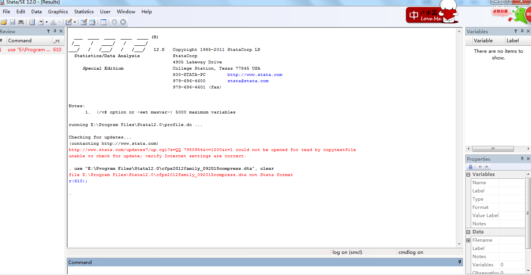The image size is (531, 275).
Task: Click the 'cmdlog on' status entry
Action: coord(411,252)
